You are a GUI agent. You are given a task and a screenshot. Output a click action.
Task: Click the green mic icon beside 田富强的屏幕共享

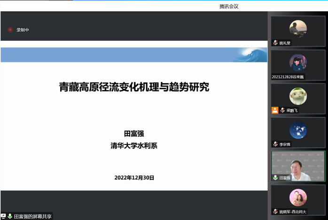coord(10,216)
